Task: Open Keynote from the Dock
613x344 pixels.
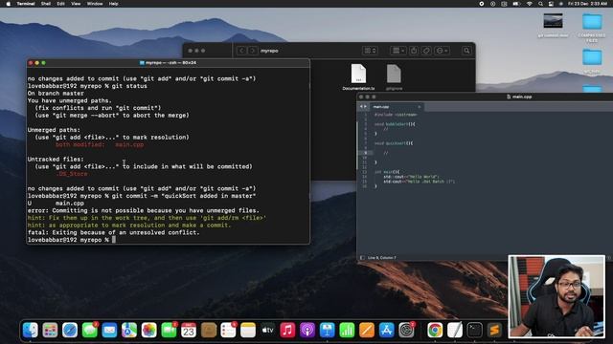Action: [328, 330]
